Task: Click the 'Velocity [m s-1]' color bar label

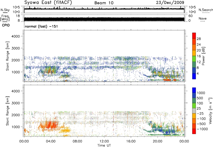Action: tap(210, 111)
